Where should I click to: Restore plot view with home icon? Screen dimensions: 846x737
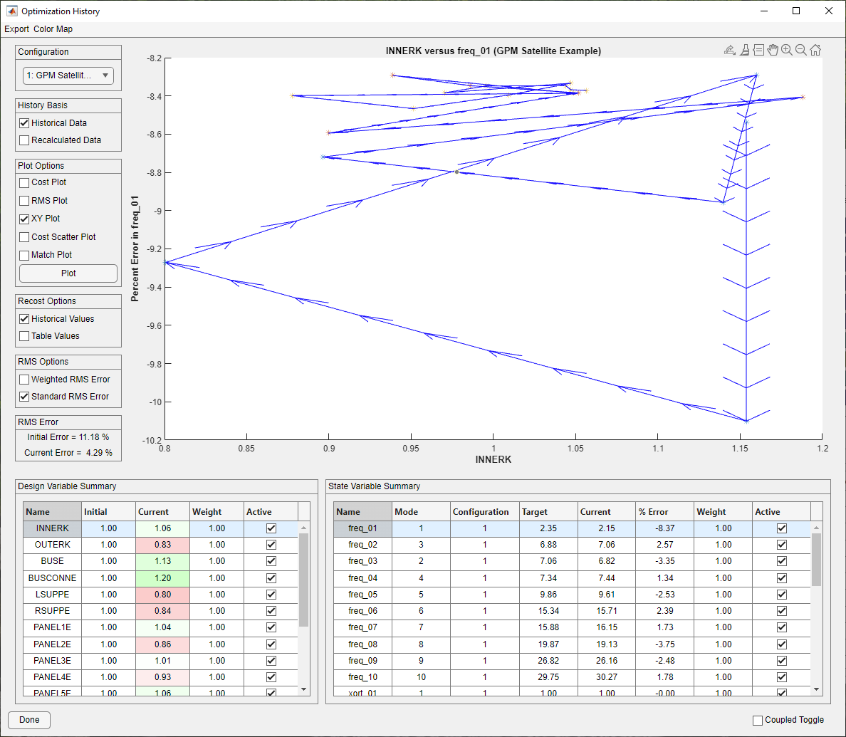(815, 50)
